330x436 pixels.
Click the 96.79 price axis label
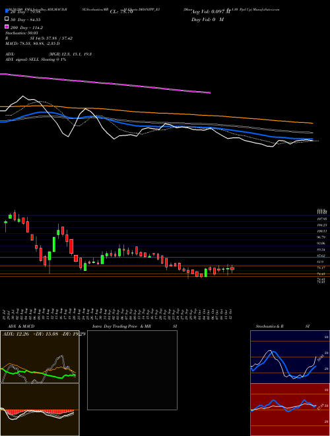pyautogui.click(x=321, y=237)
